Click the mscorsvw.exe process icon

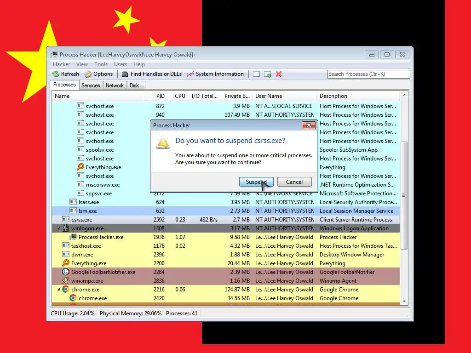click(80, 185)
